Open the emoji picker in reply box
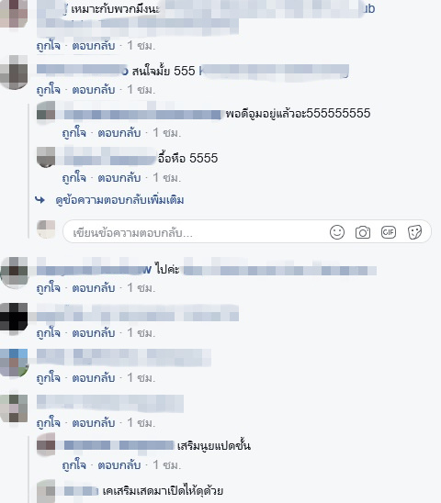The width and height of the screenshot is (441, 503). point(337,232)
